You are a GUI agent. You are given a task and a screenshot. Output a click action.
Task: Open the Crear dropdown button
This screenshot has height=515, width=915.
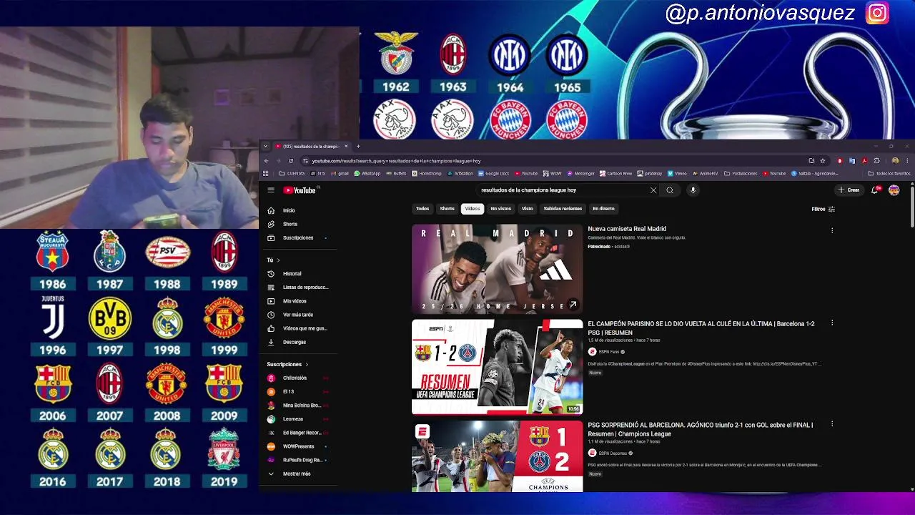coord(849,190)
